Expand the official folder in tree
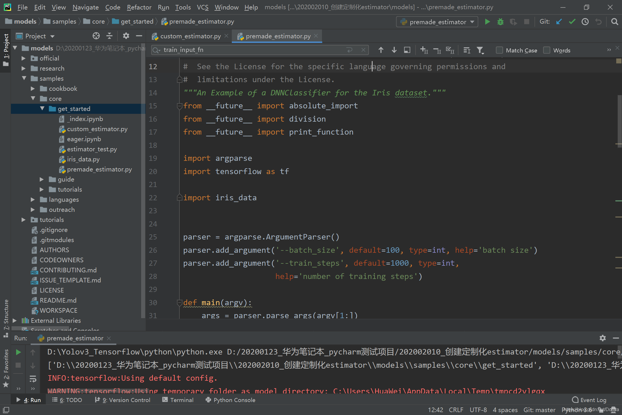Viewport: 622px width, 415px height. click(x=24, y=58)
